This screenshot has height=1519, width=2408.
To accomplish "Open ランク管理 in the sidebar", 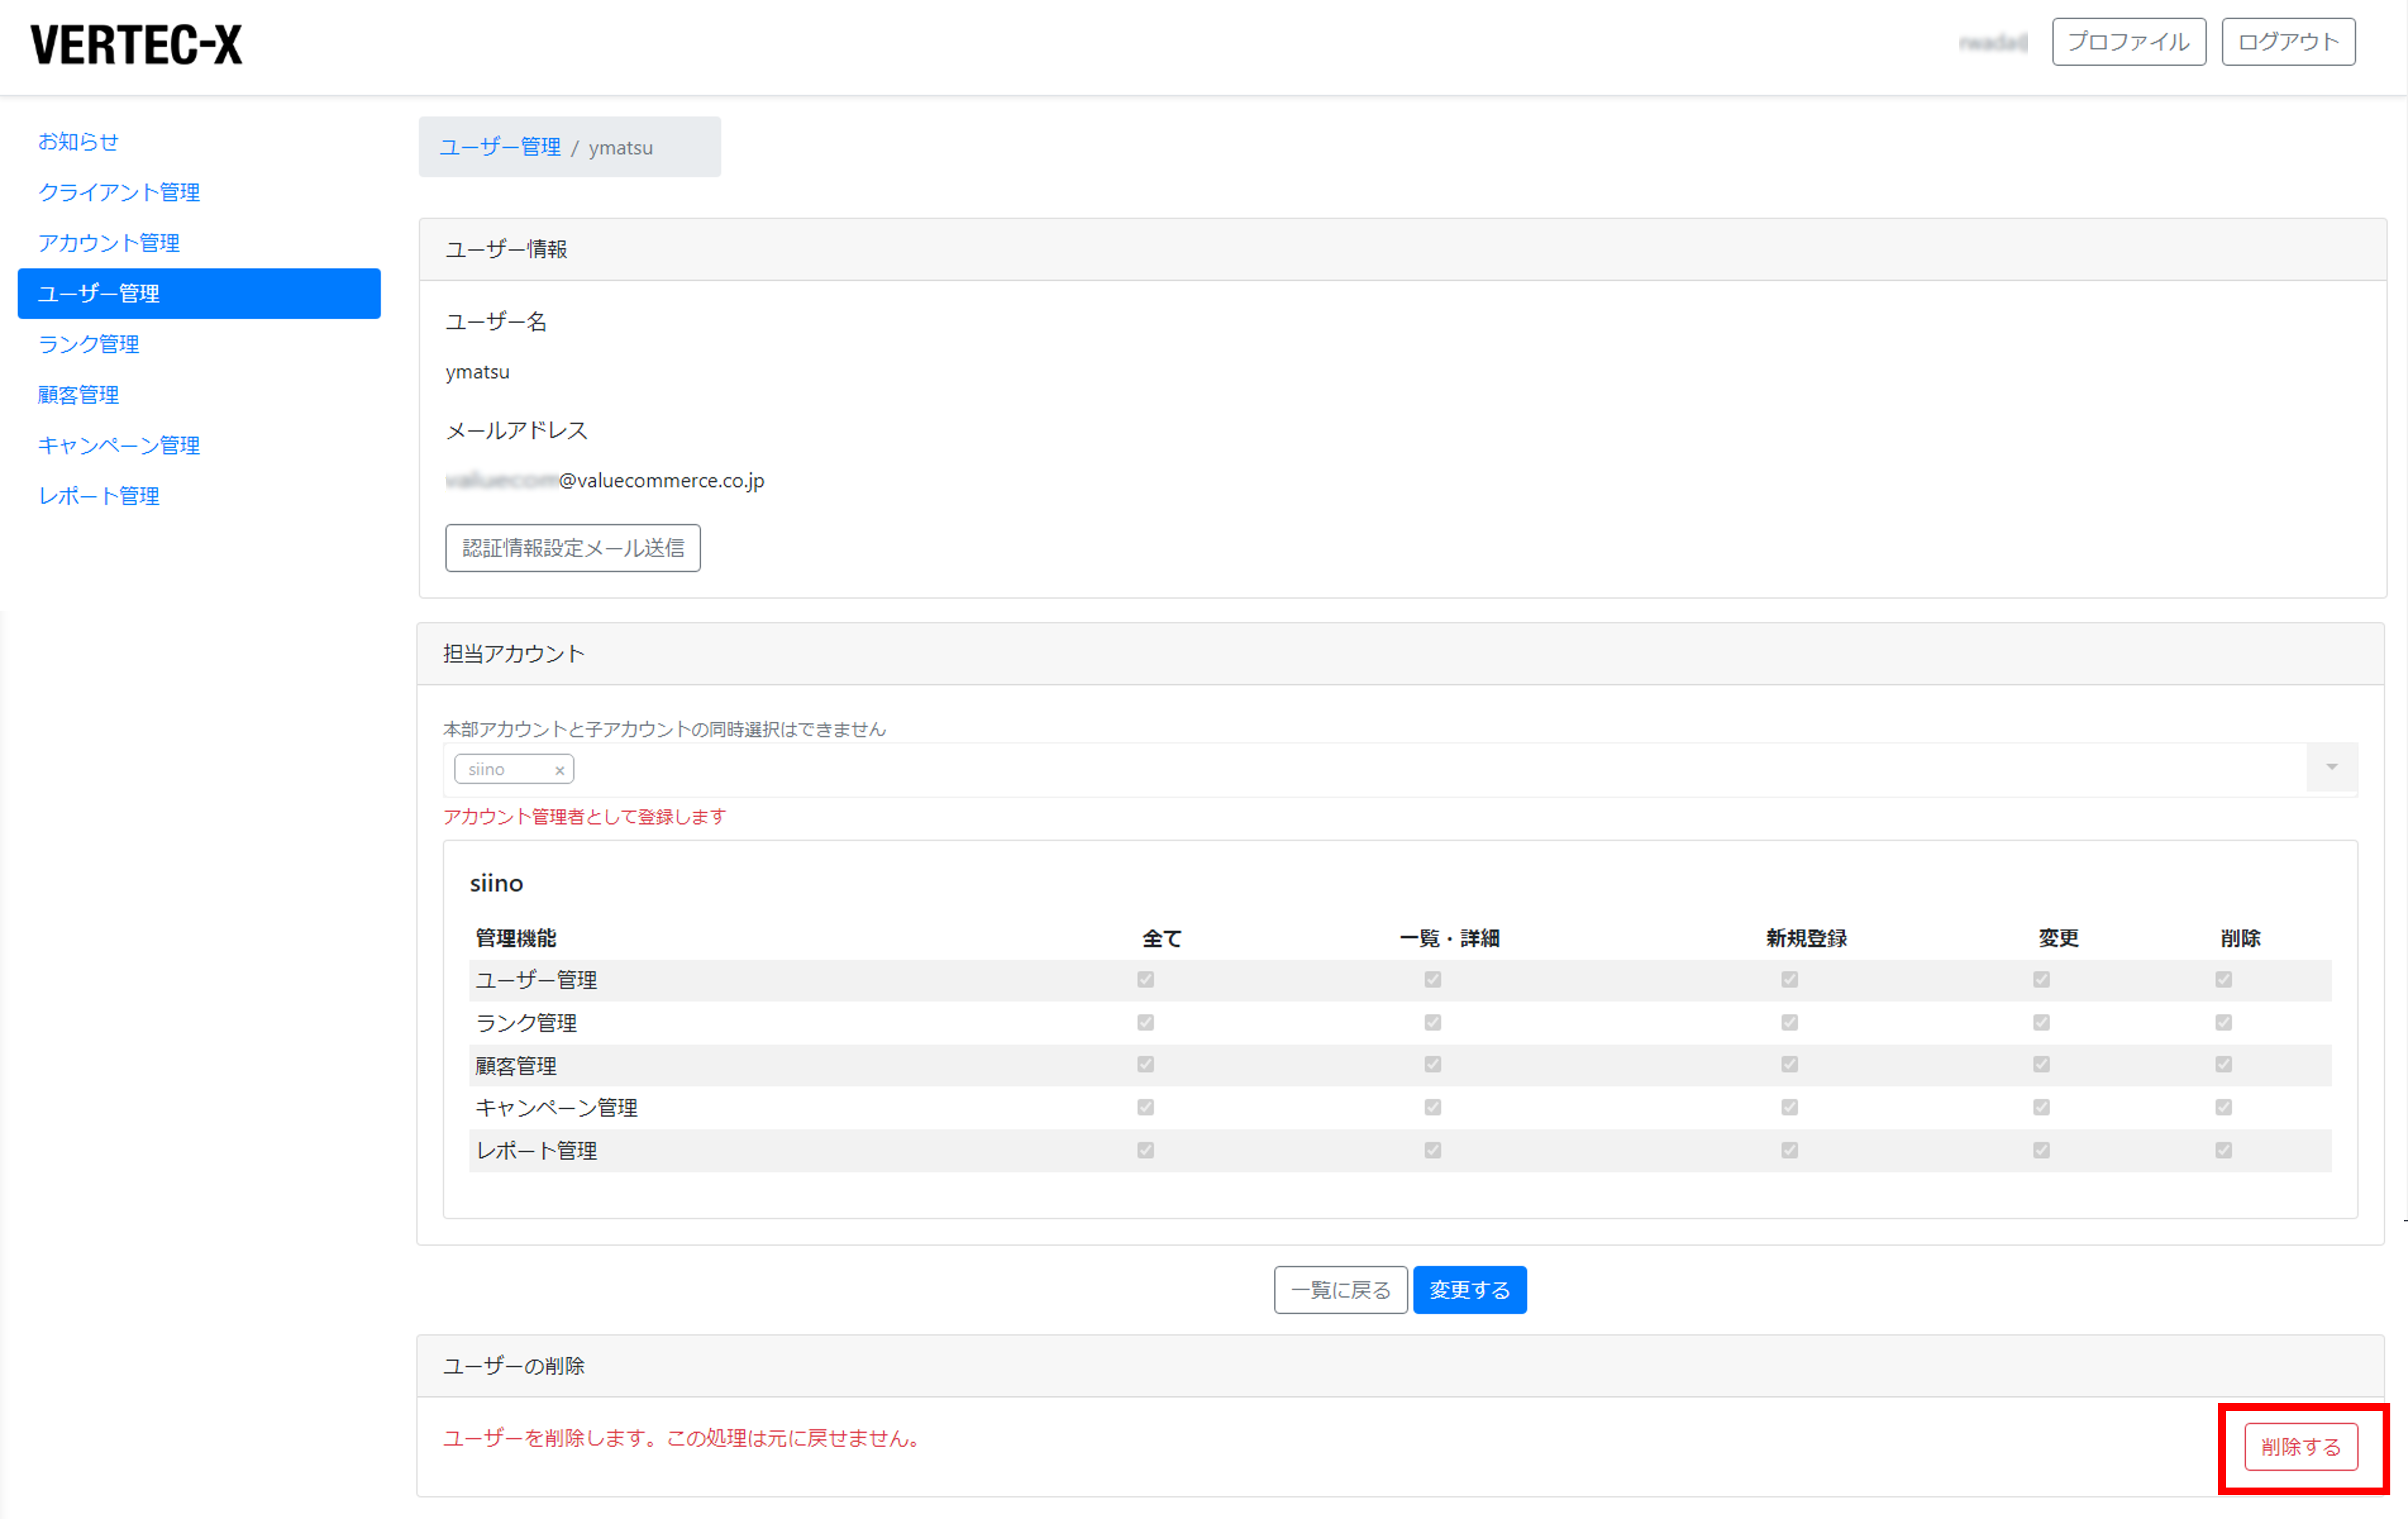I will [88, 344].
